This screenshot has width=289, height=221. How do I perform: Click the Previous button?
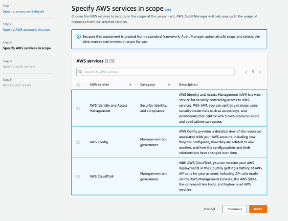click(234, 209)
